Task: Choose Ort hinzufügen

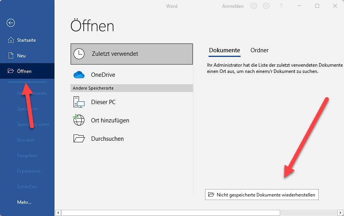Action: click(132, 120)
